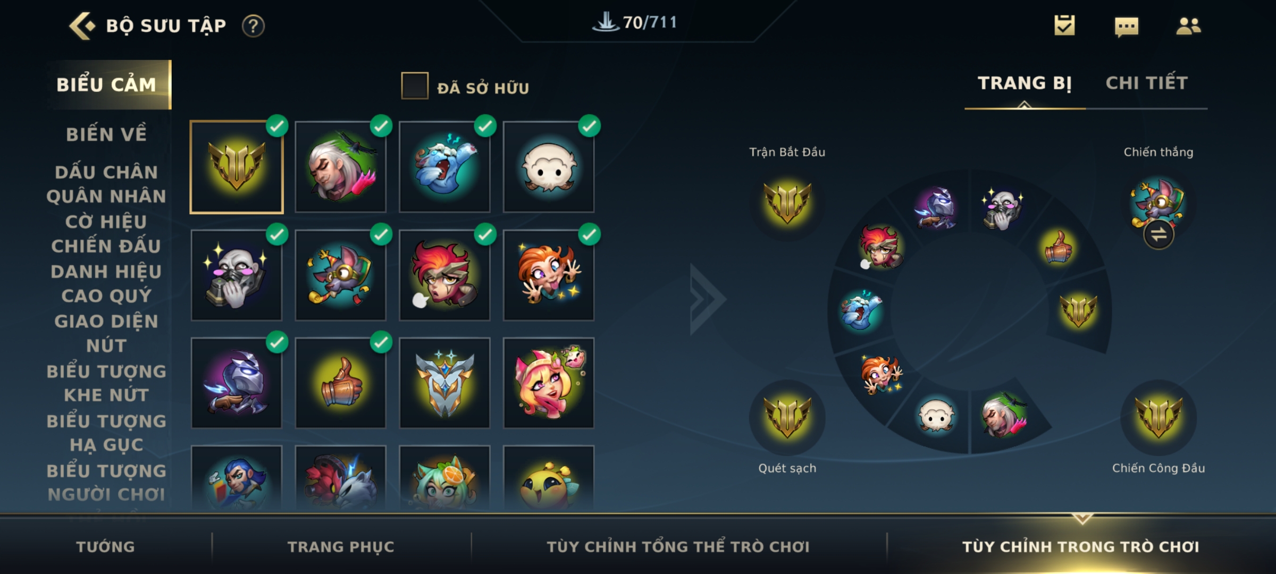
Task: Pick the silver winged crest emote in grid
Action: click(x=444, y=383)
